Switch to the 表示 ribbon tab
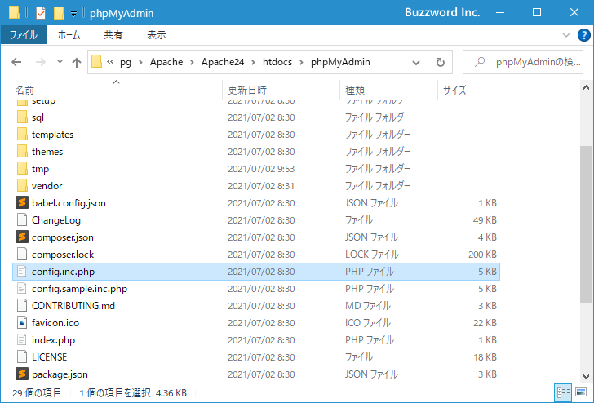The image size is (594, 403). [157, 35]
